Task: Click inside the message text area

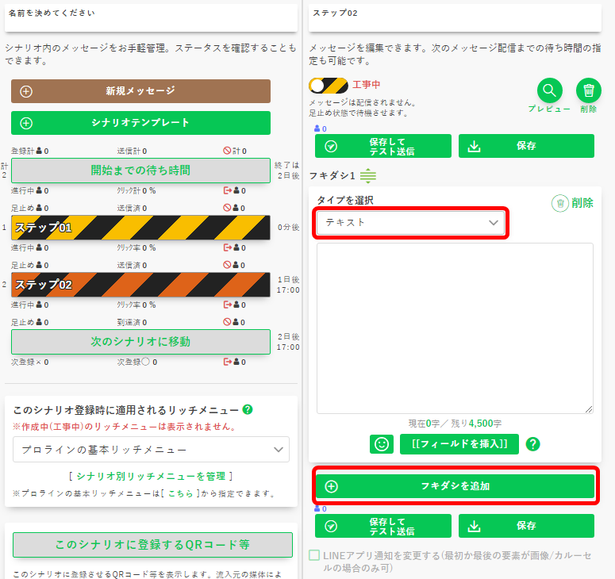Action: click(455, 328)
